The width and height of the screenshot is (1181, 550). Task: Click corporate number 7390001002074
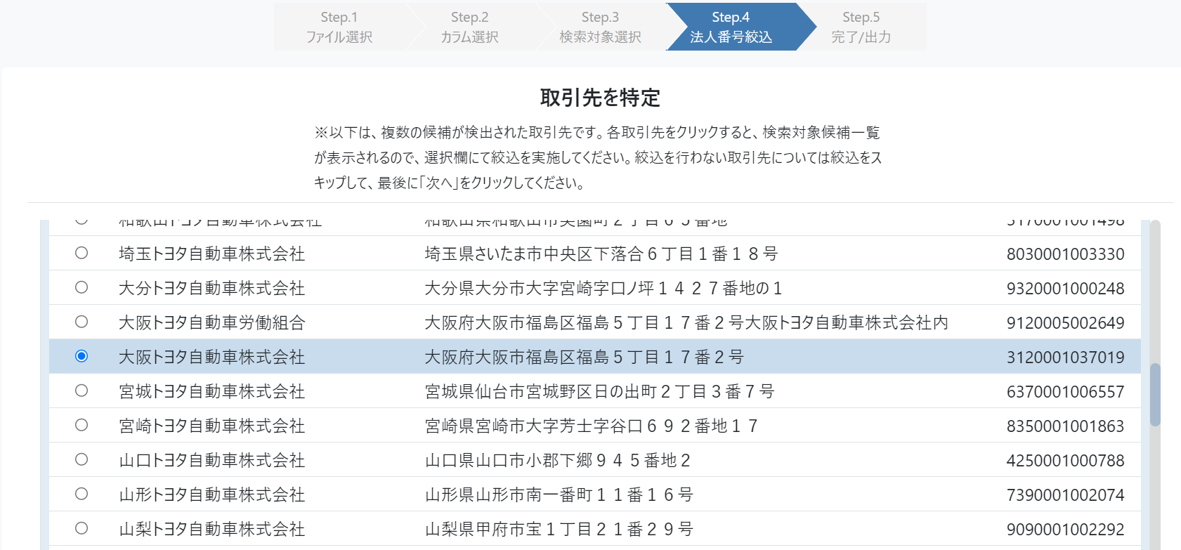click(1066, 495)
